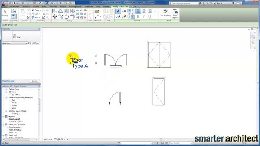The width and height of the screenshot is (260, 146).
Task: Collapse the Schedules/Quantities tree node
Action: click(3, 125)
